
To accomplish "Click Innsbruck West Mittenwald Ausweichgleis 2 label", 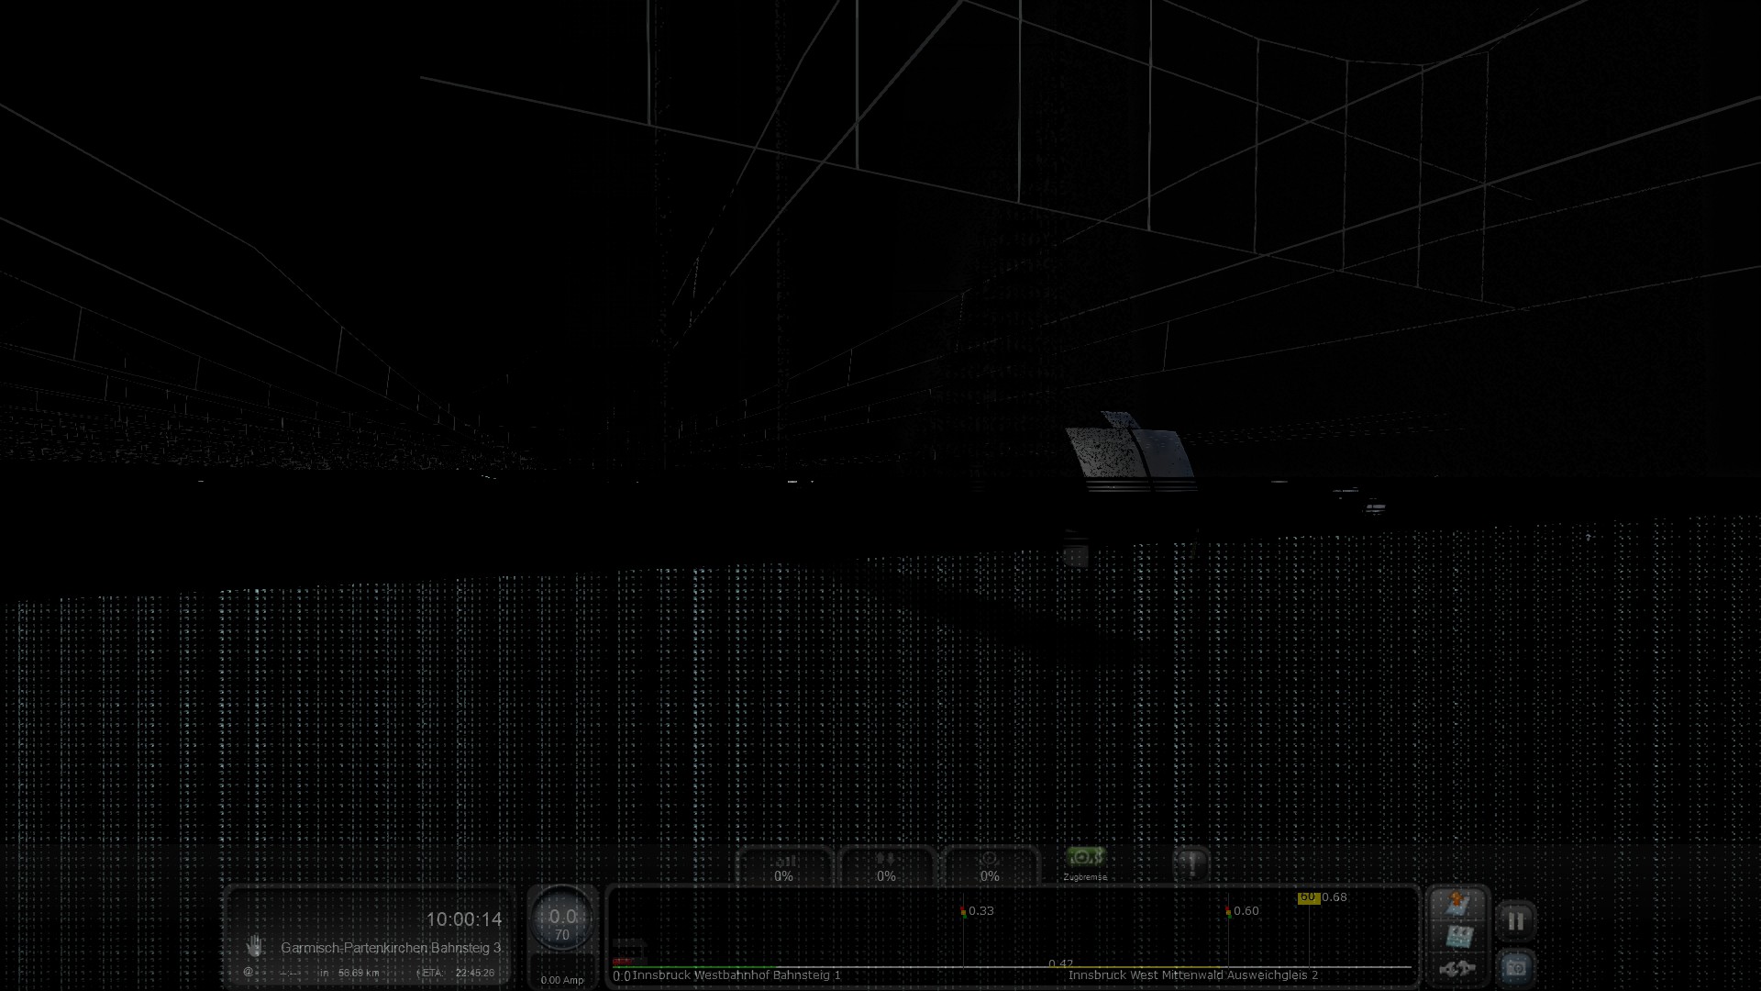I will click(1192, 974).
